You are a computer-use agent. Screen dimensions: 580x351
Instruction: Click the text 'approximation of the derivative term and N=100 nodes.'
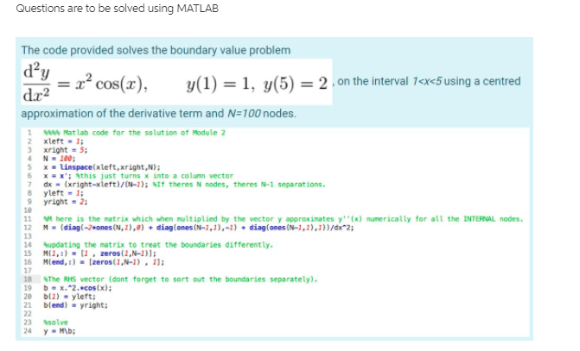159,113
